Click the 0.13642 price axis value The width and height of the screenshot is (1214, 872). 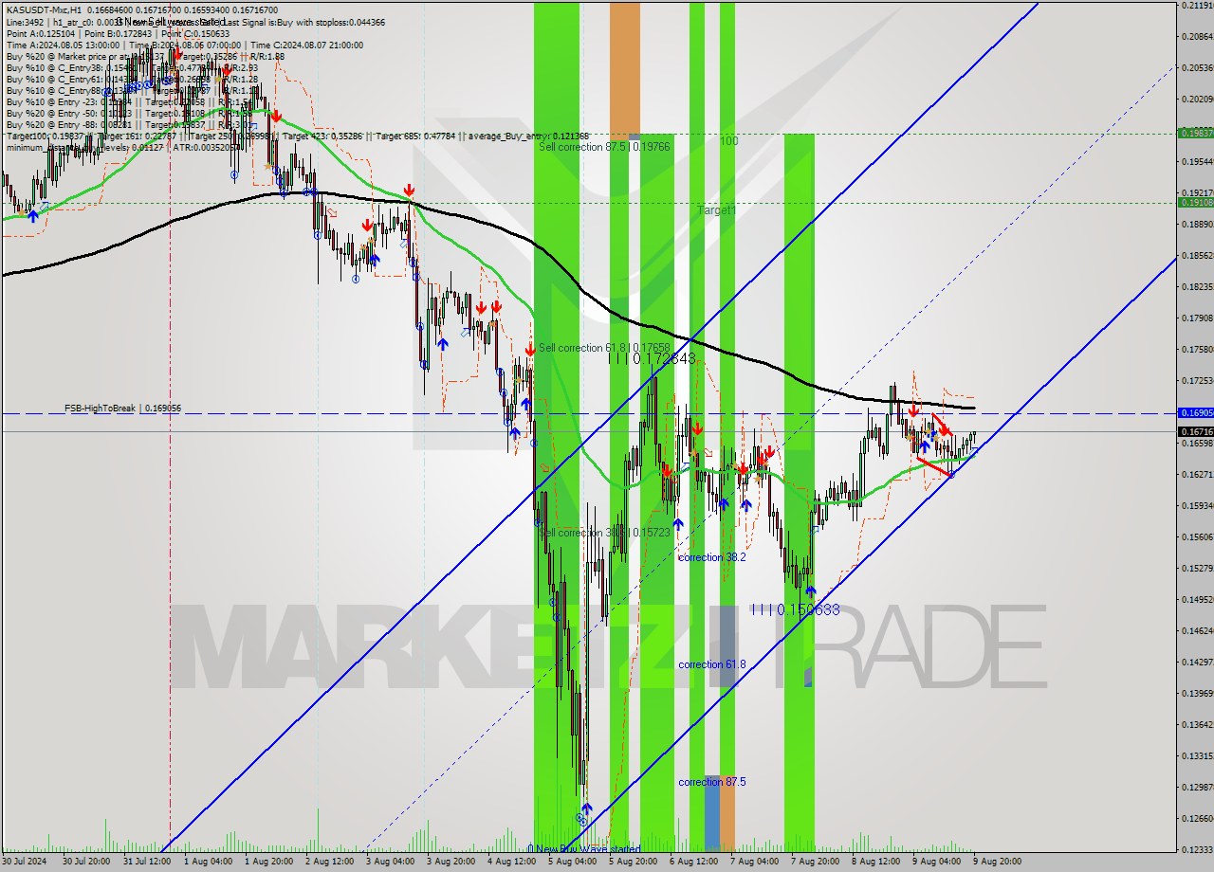(x=1197, y=724)
